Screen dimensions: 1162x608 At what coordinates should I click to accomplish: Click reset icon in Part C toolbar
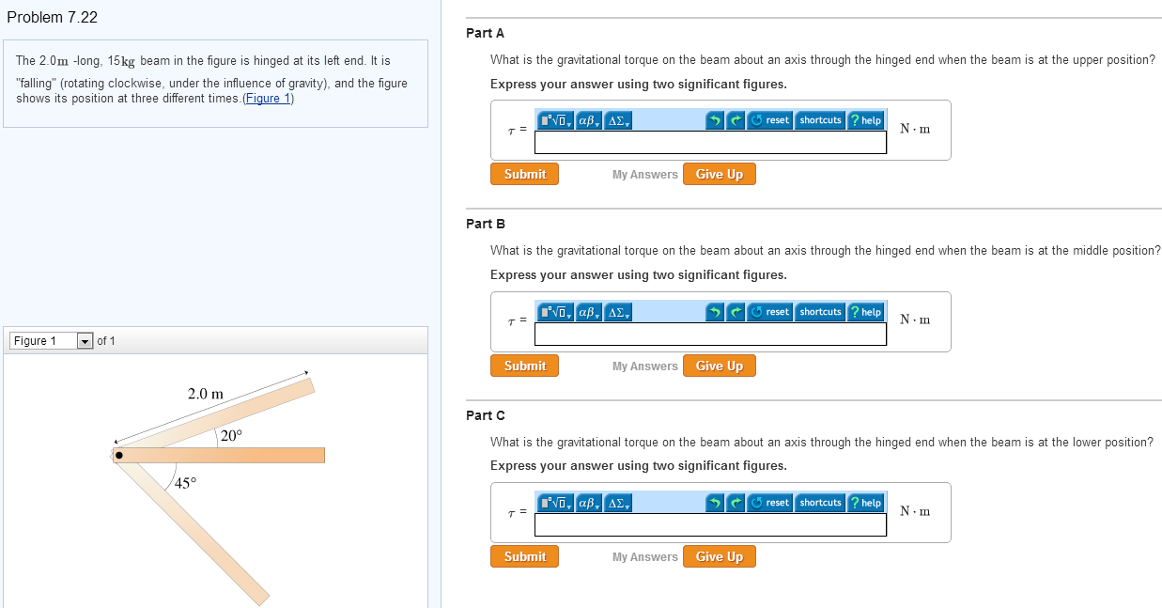[x=771, y=503]
